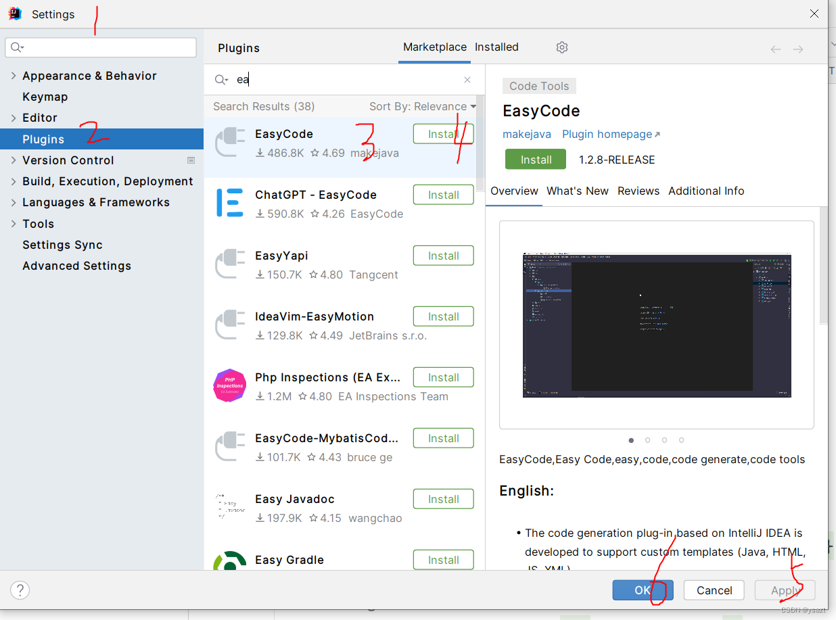
Task: Click the magnifier icon in plugin search
Action: [x=221, y=80]
